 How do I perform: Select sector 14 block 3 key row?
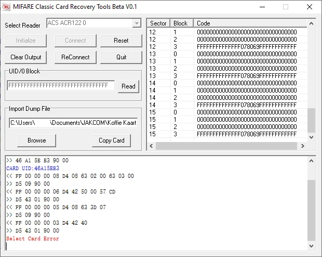227,105
